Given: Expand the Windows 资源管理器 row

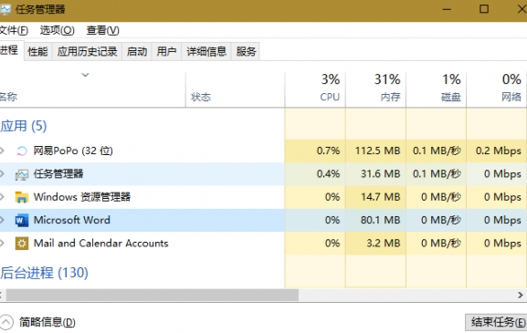Looking at the screenshot, I should (x=2, y=197).
